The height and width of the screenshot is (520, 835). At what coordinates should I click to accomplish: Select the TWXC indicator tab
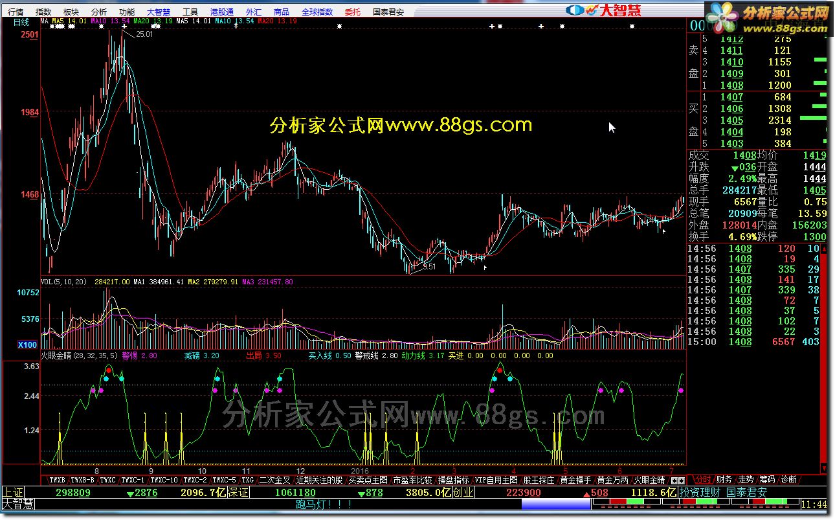coord(108,480)
